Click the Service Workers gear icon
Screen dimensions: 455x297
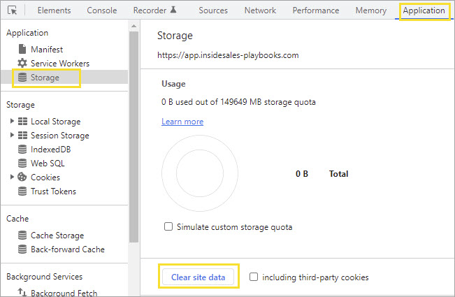coord(22,64)
